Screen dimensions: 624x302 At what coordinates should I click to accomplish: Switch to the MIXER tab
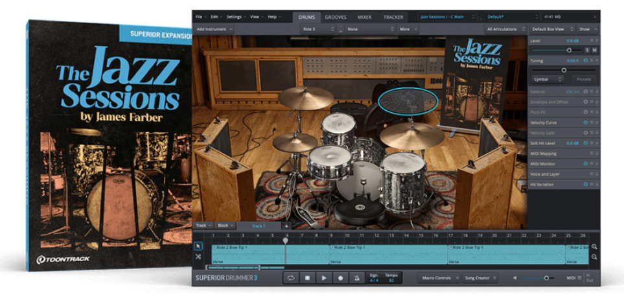[x=364, y=17]
